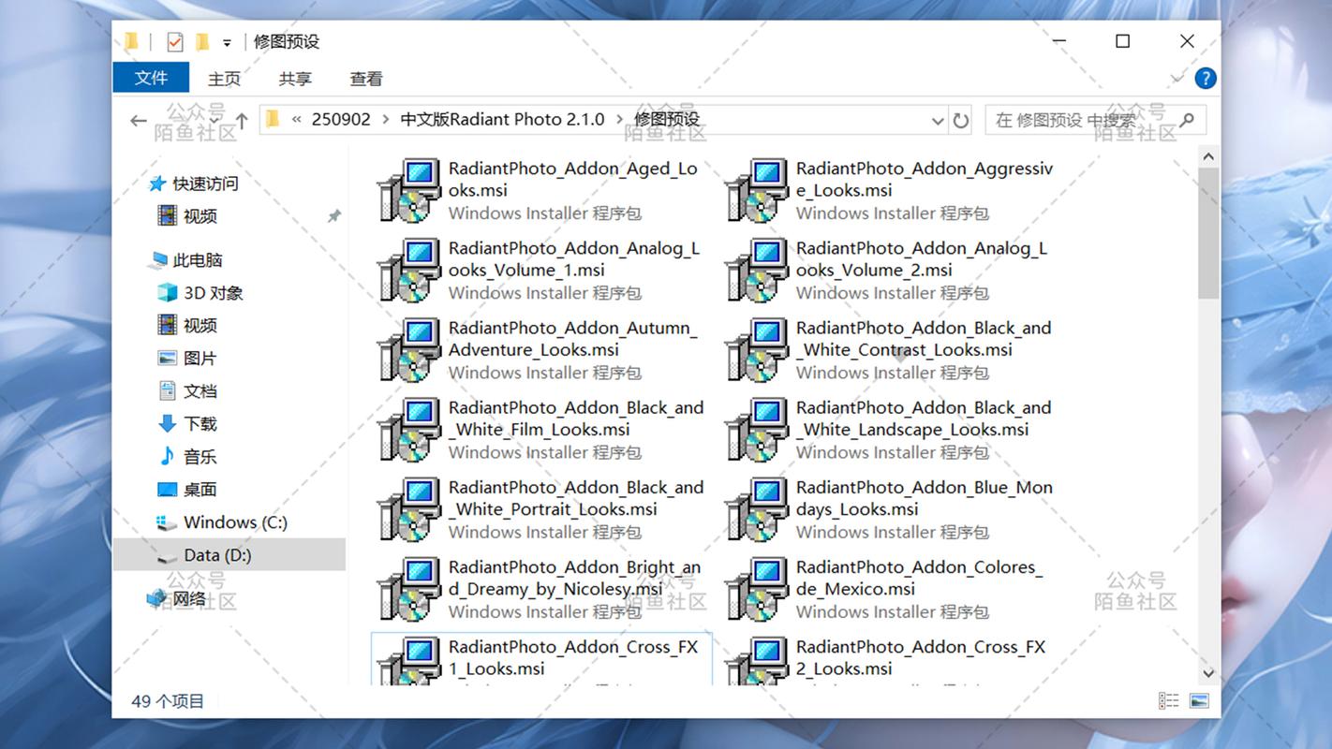
Task: Open 网络 in navigation pane
Action: tap(189, 598)
